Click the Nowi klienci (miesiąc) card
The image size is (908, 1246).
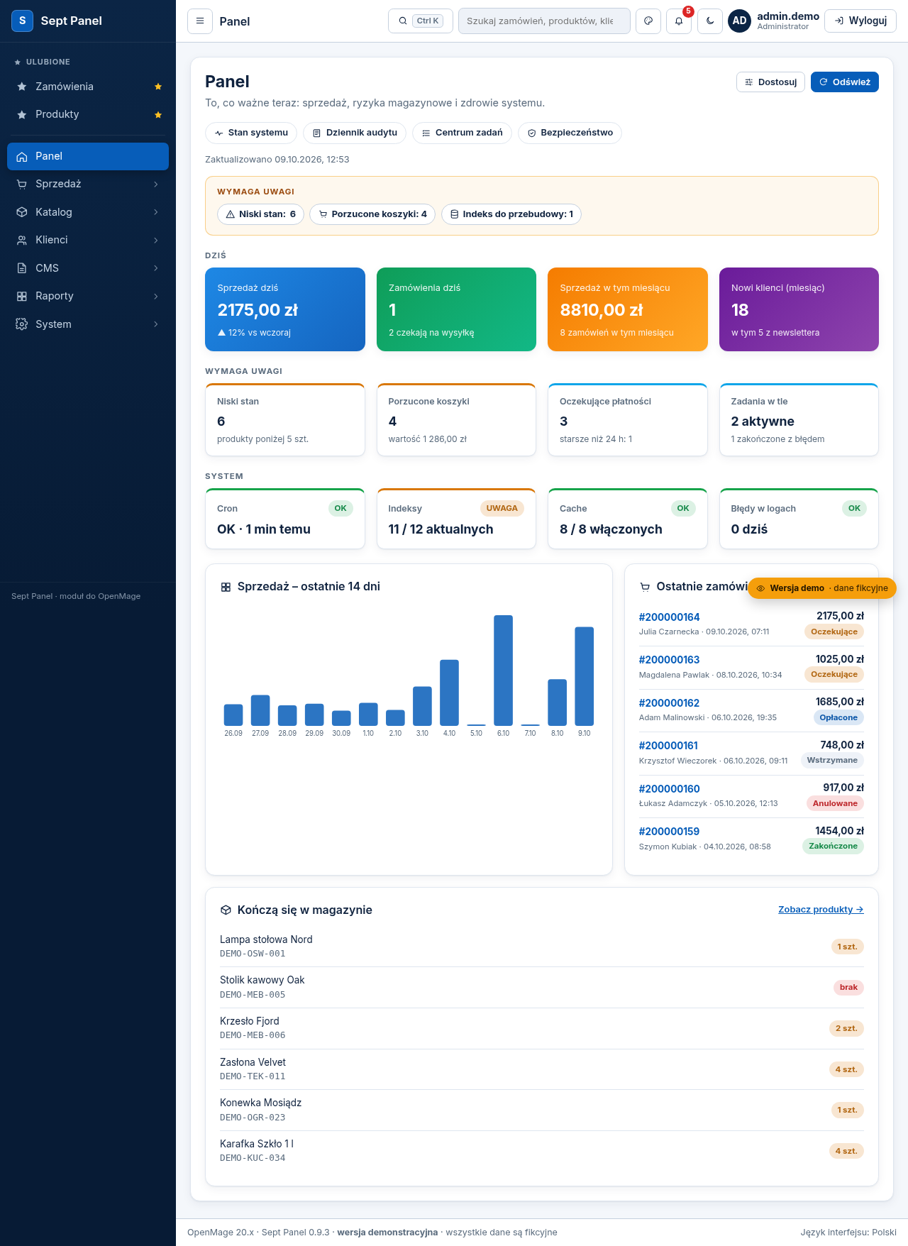click(x=799, y=309)
